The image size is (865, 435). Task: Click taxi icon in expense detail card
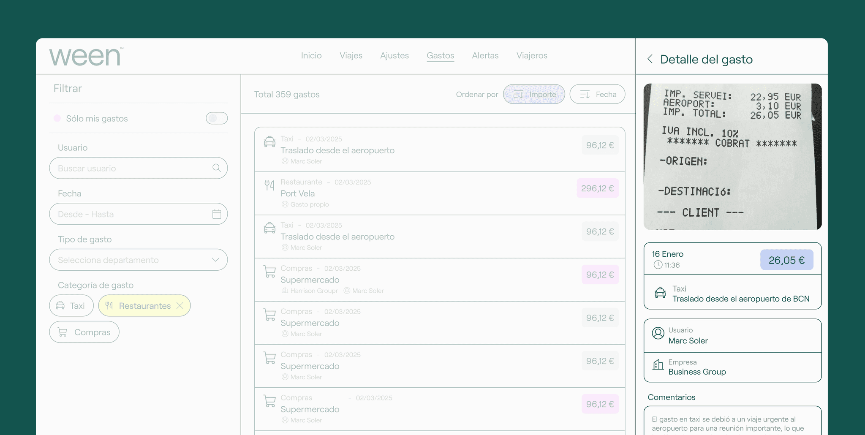[x=660, y=293]
